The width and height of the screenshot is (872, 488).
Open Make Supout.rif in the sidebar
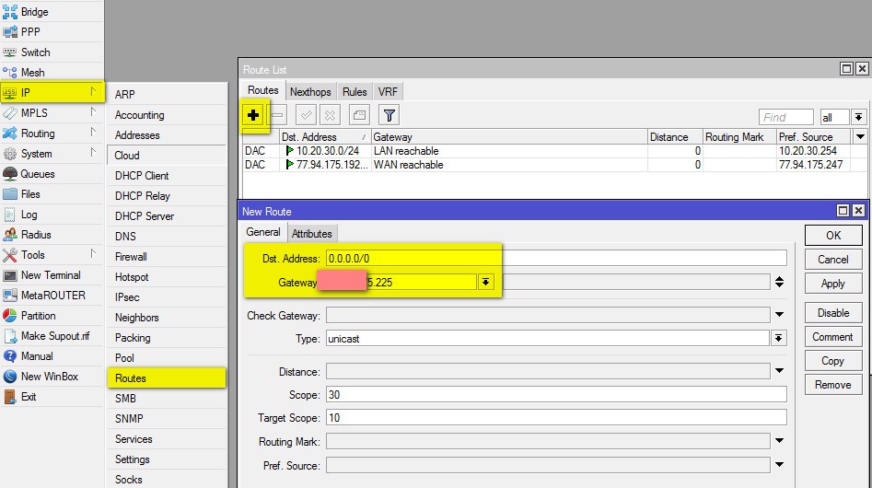coord(55,336)
